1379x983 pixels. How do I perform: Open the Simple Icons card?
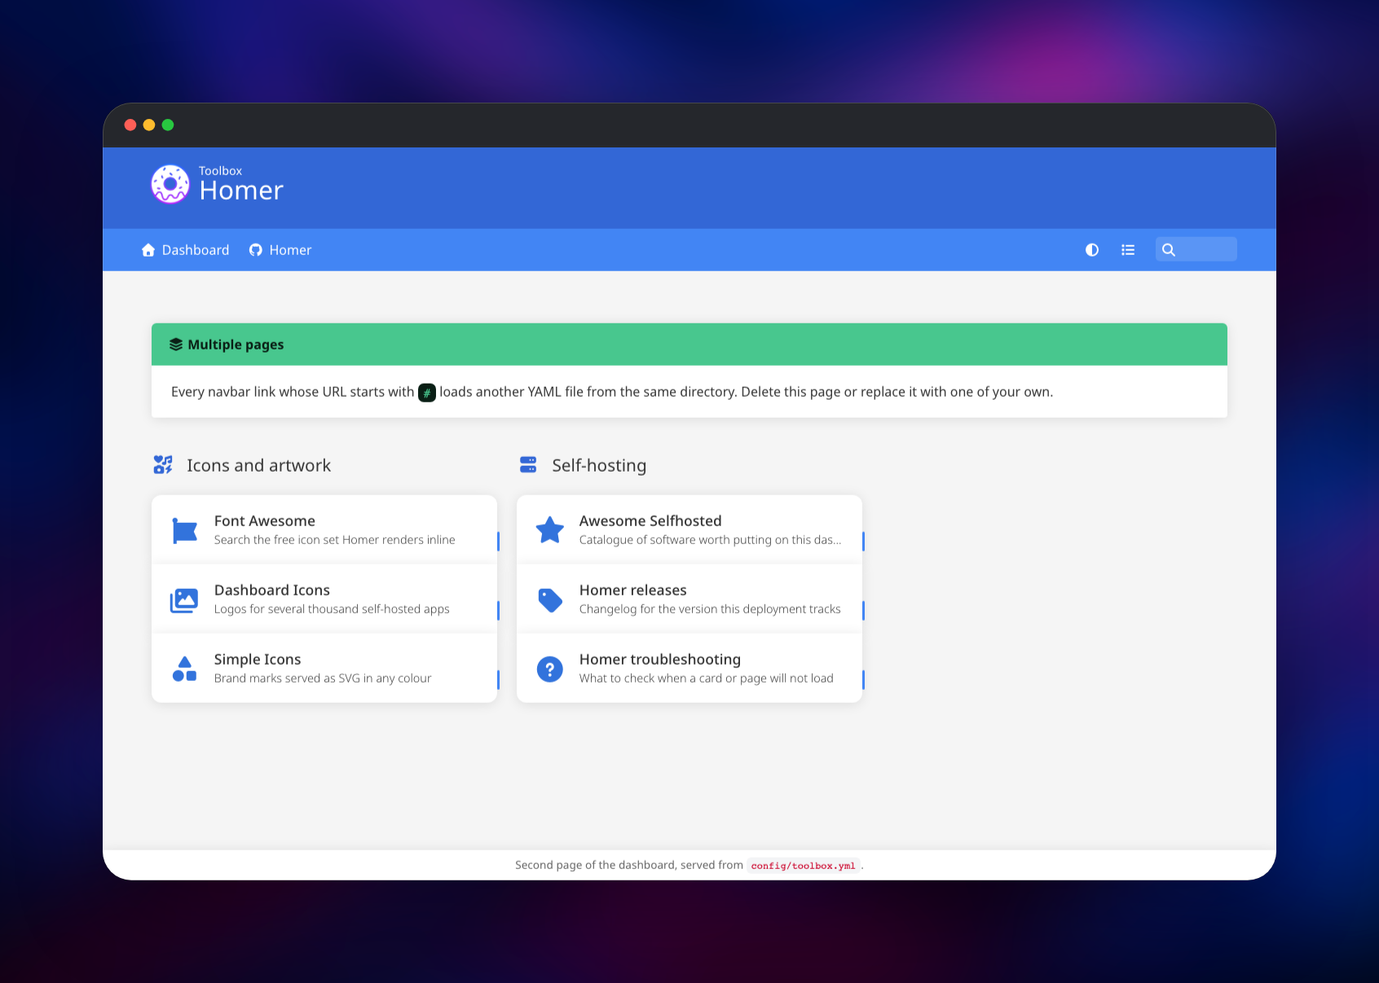point(324,668)
